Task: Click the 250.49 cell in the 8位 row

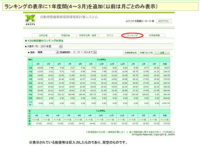Action: pyautogui.click(x=70, y=94)
